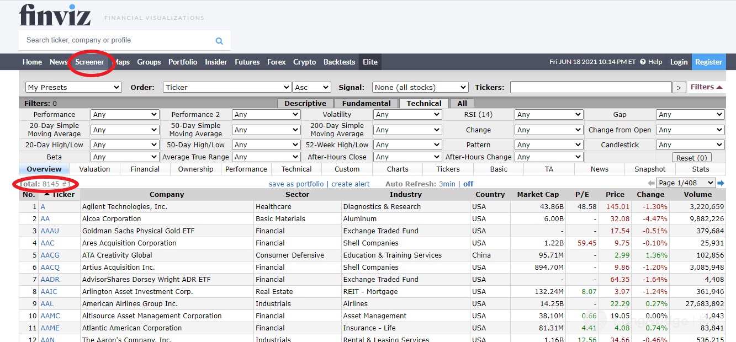Open the Screener menu item
The width and height of the screenshot is (736, 342).
click(x=89, y=62)
